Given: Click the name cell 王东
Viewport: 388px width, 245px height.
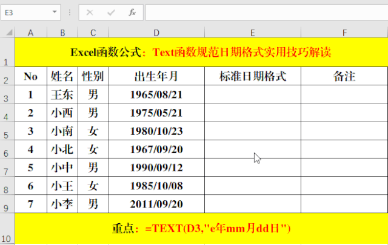Looking at the screenshot, I should [62, 95].
